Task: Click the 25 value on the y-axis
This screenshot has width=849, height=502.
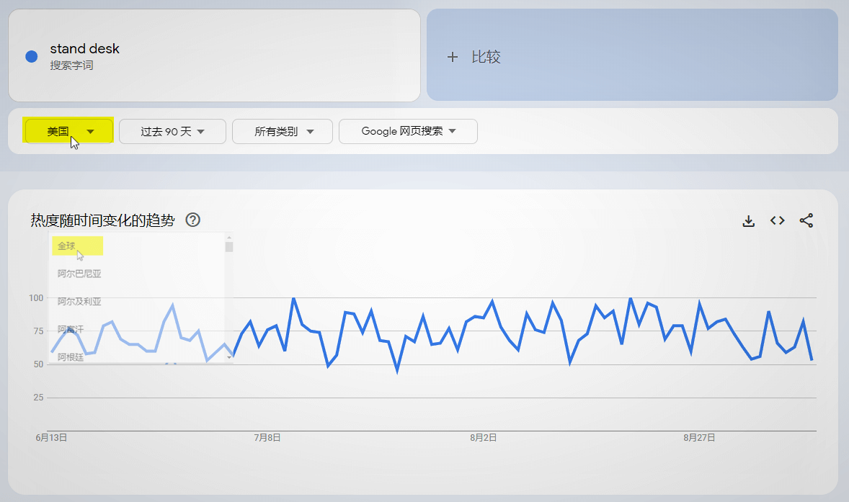Action: click(x=38, y=398)
